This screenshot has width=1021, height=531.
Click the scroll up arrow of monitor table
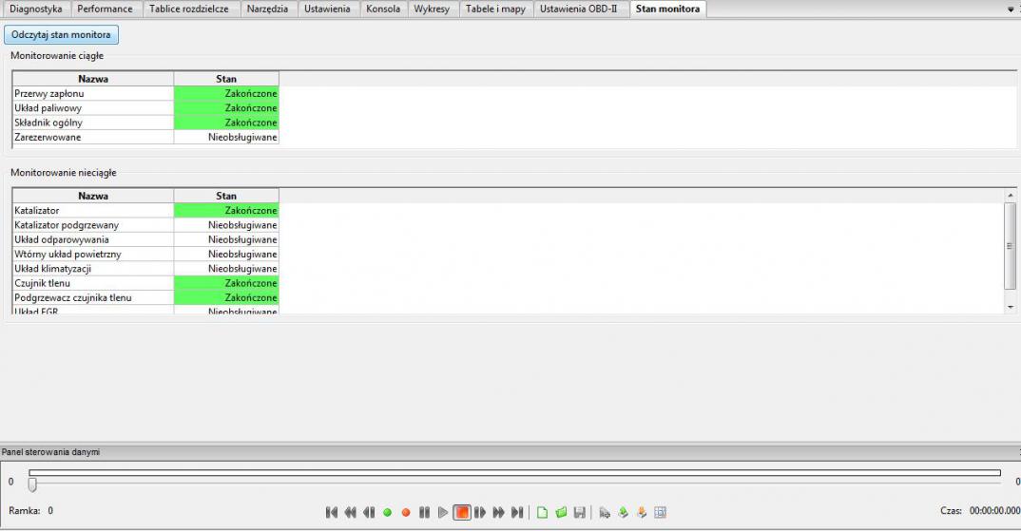tap(1010, 196)
